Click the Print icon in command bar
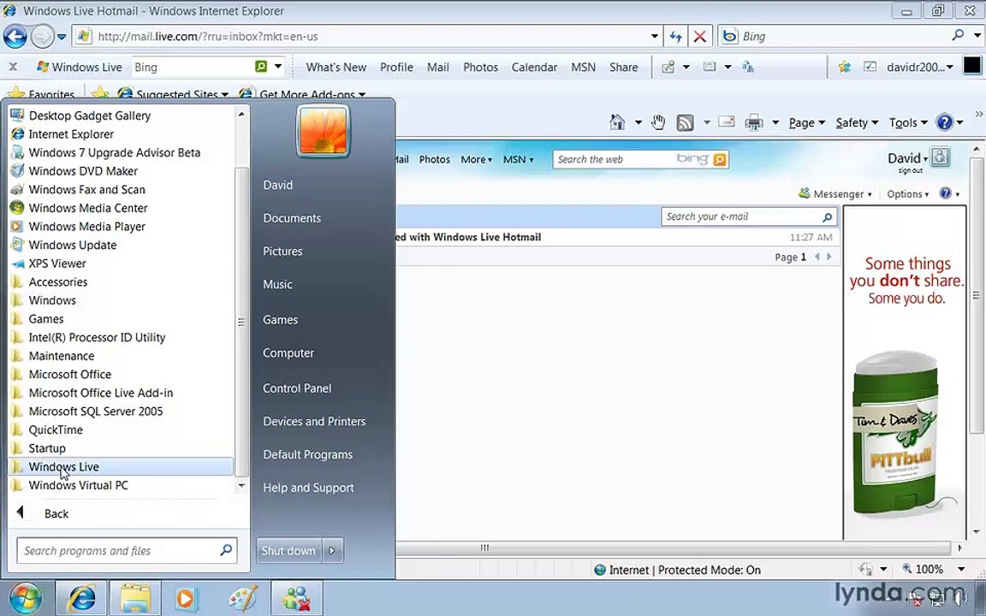This screenshot has height=616, width=986. point(753,122)
